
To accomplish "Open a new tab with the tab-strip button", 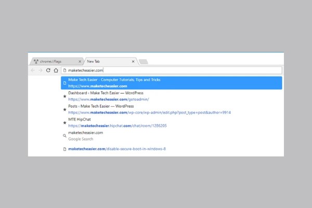I will 144,62.
